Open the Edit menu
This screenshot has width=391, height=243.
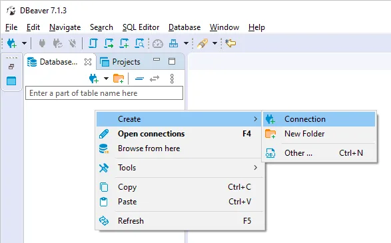coord(33,27)
